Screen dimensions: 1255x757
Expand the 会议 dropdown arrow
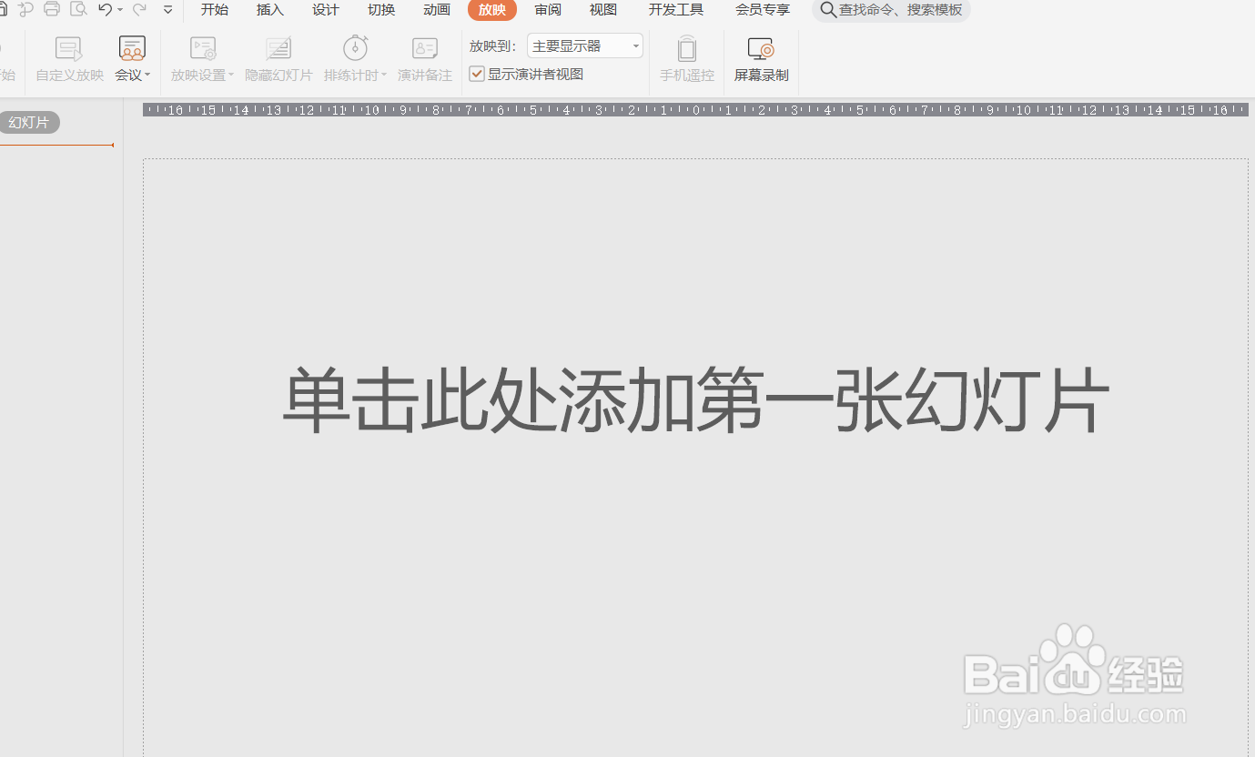(x=147, y=76)
